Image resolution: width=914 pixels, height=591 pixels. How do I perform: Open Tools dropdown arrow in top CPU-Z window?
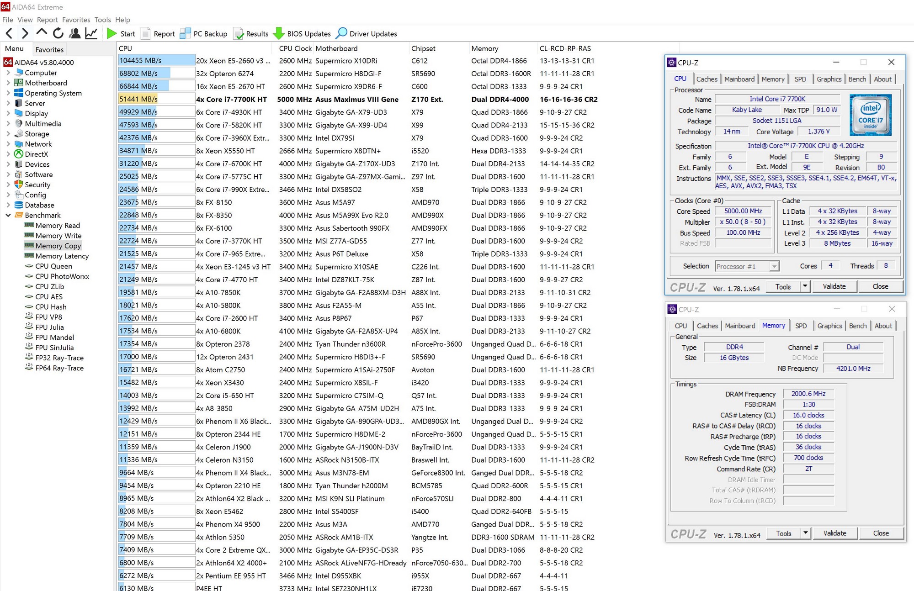(805, 286)
